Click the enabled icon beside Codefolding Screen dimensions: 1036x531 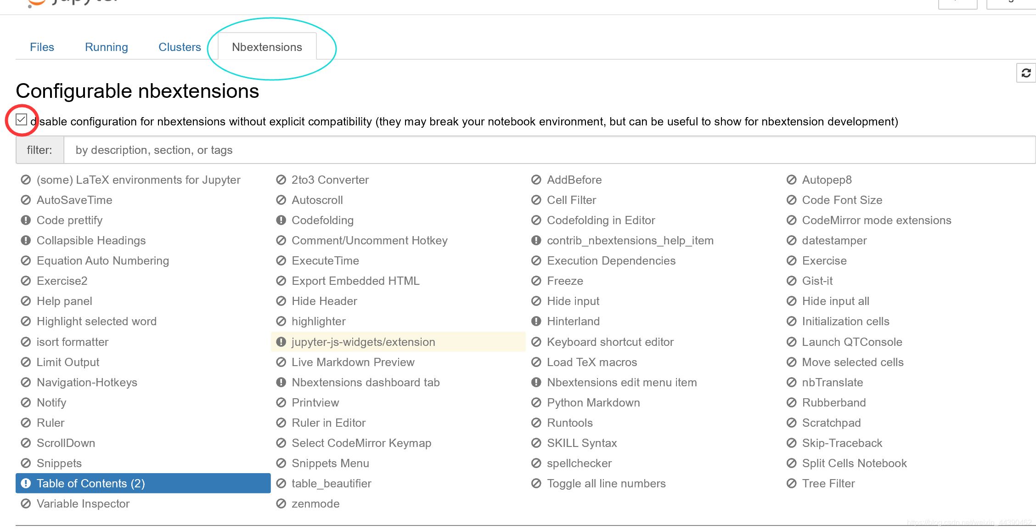click(x=281, y=220)
